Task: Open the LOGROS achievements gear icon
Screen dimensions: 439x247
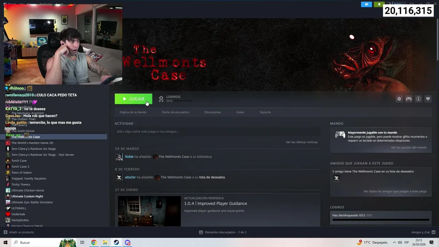Action: (161, 99)
